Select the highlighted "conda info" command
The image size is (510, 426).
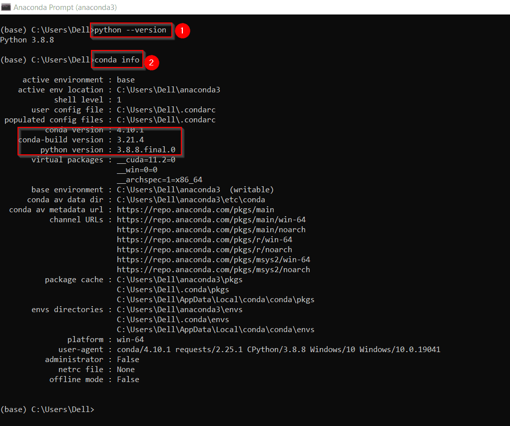coord(117,60)
